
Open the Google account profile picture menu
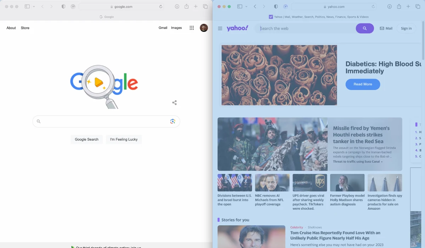point(204,28)
